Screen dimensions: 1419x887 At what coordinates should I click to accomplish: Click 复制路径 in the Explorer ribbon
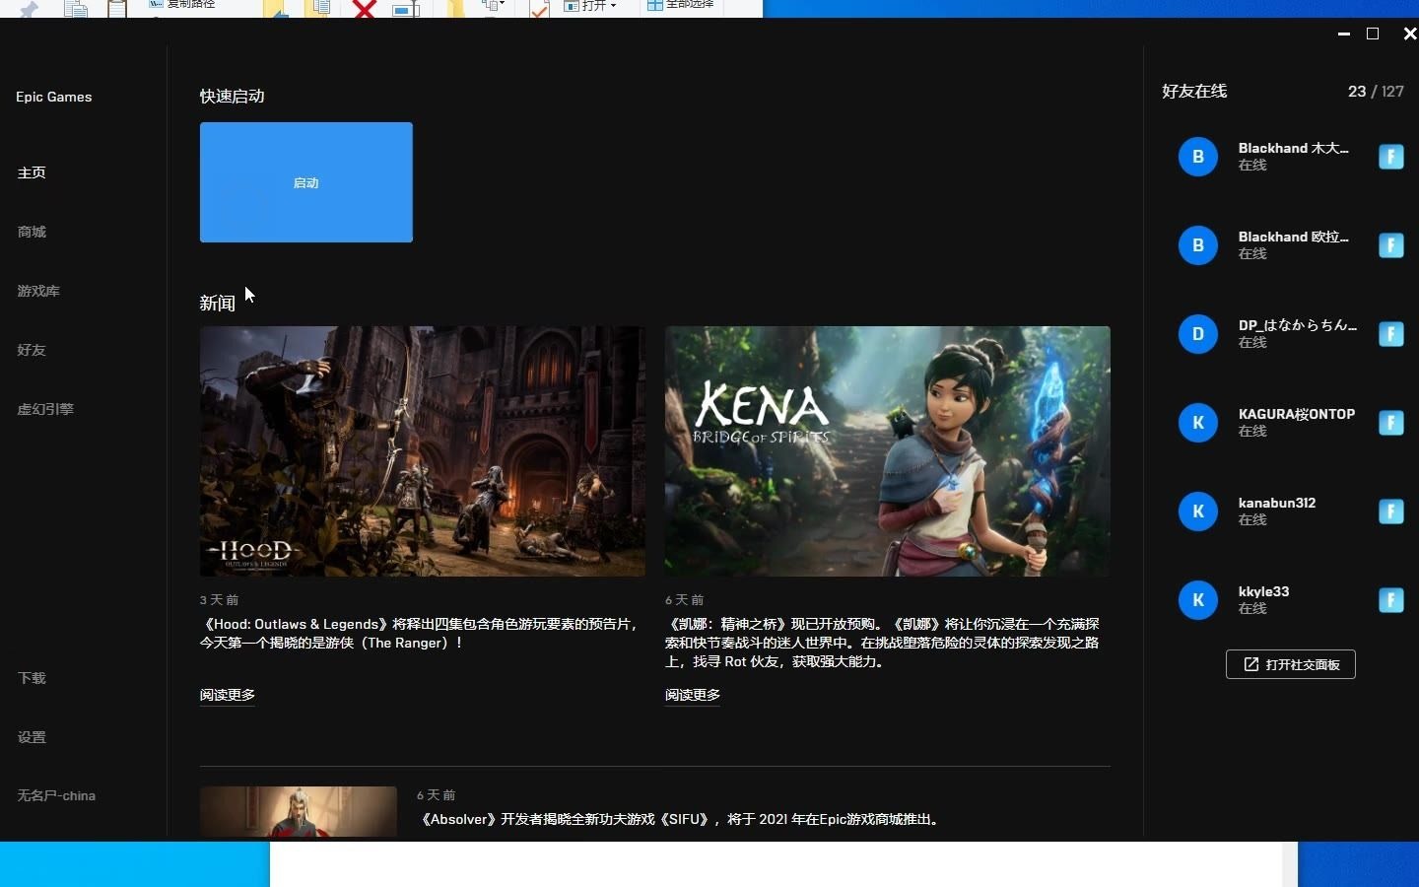pyautogui.click(x=182, y=4)
